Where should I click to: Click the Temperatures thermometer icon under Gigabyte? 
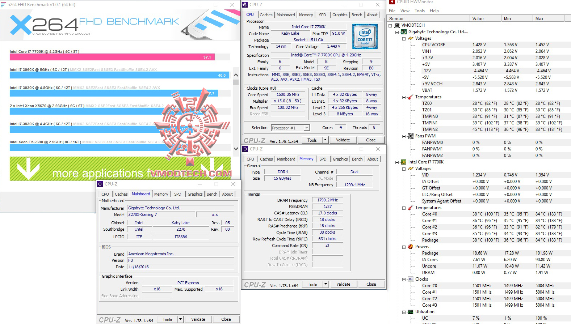pos(411,97)
